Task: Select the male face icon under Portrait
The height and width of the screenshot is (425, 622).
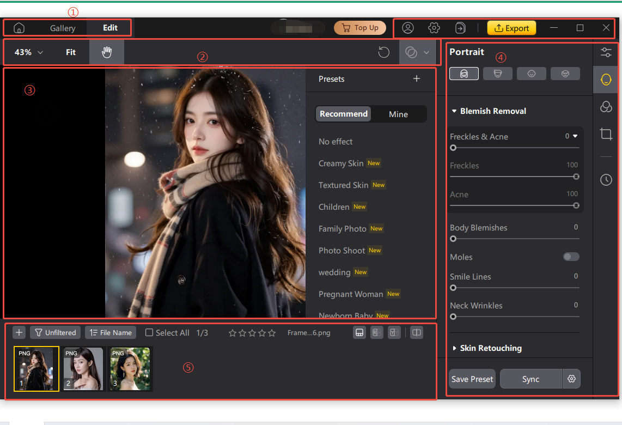Action: (x=498, y=74)
